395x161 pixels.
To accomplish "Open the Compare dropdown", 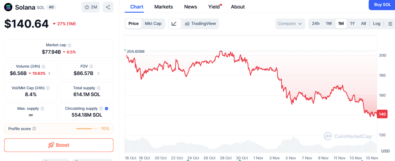I will click(290, 23).
